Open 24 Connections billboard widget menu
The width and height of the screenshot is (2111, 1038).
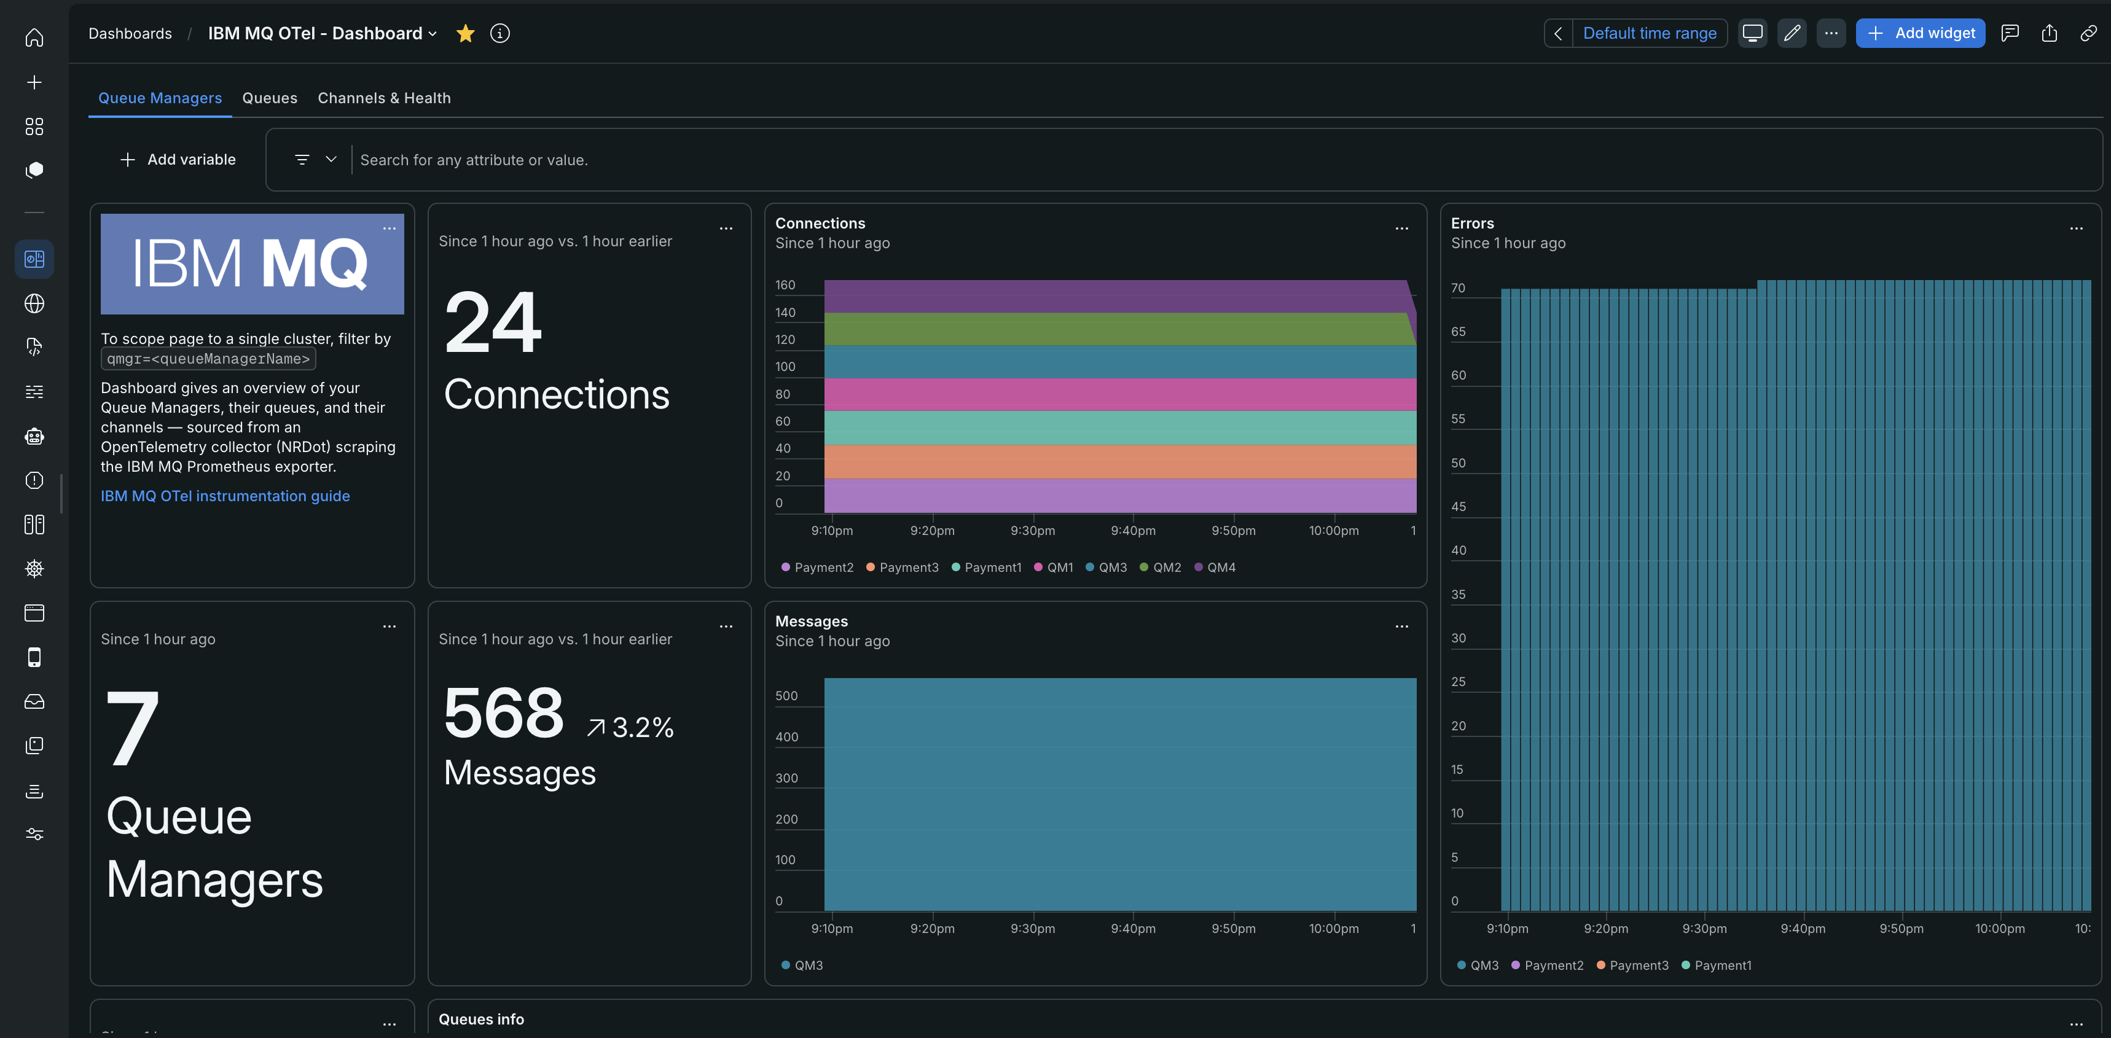click(726, 228)
